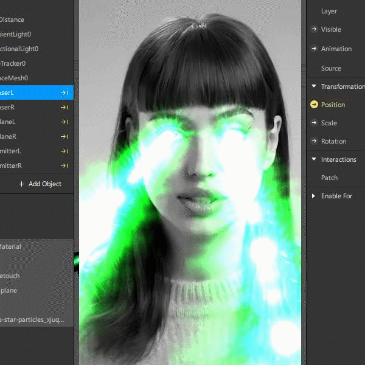This screenshot has height=365, width=365.
Task: Select the laserL object row
Action: (x=36, y=92)
